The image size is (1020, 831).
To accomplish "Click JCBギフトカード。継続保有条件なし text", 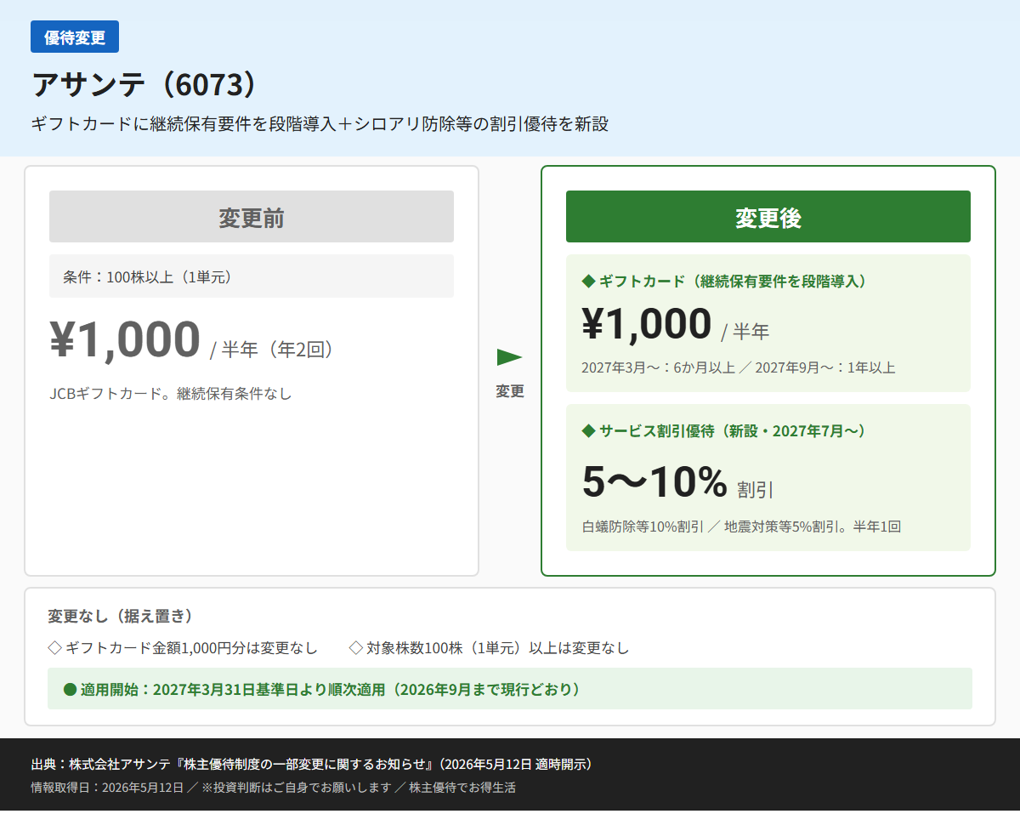I will tap(171, 394).
